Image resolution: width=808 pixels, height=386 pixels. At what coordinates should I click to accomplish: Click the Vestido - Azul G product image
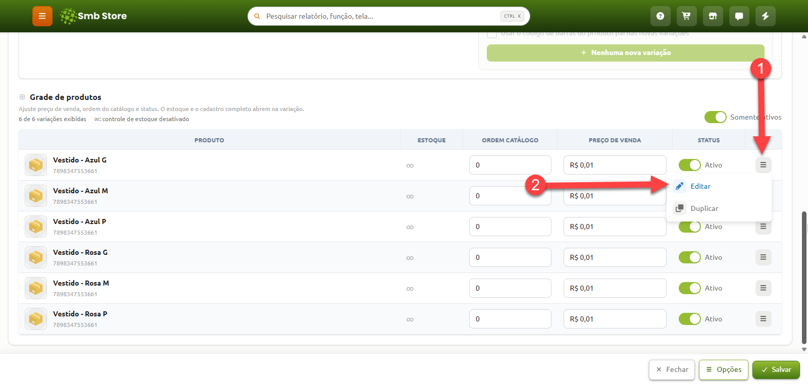coord(36,165)
